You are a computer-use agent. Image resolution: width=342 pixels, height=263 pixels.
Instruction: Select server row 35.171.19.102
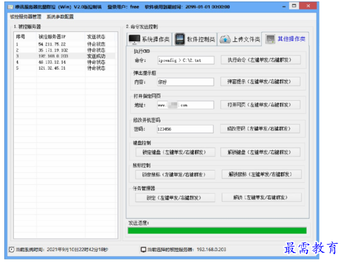coord(65,50)
